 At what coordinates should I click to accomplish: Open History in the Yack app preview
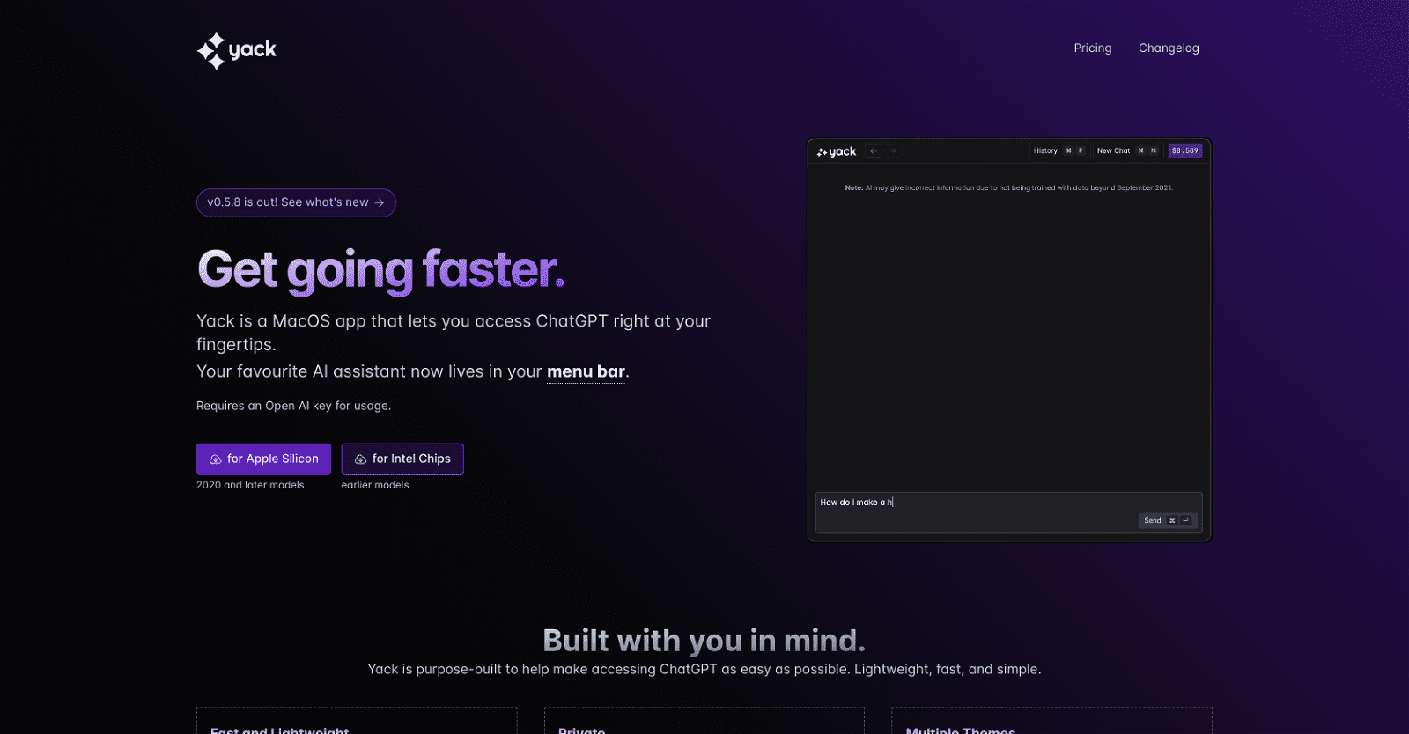pos(1059,151)
